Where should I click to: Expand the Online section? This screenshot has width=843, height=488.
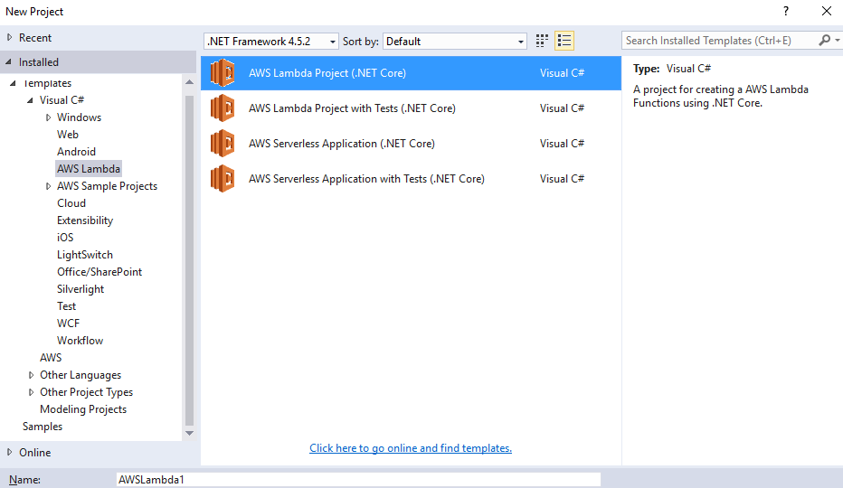(x=9, y=453)
